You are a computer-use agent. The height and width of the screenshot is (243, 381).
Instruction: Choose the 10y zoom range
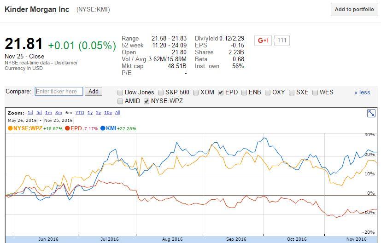click(108, 113)
